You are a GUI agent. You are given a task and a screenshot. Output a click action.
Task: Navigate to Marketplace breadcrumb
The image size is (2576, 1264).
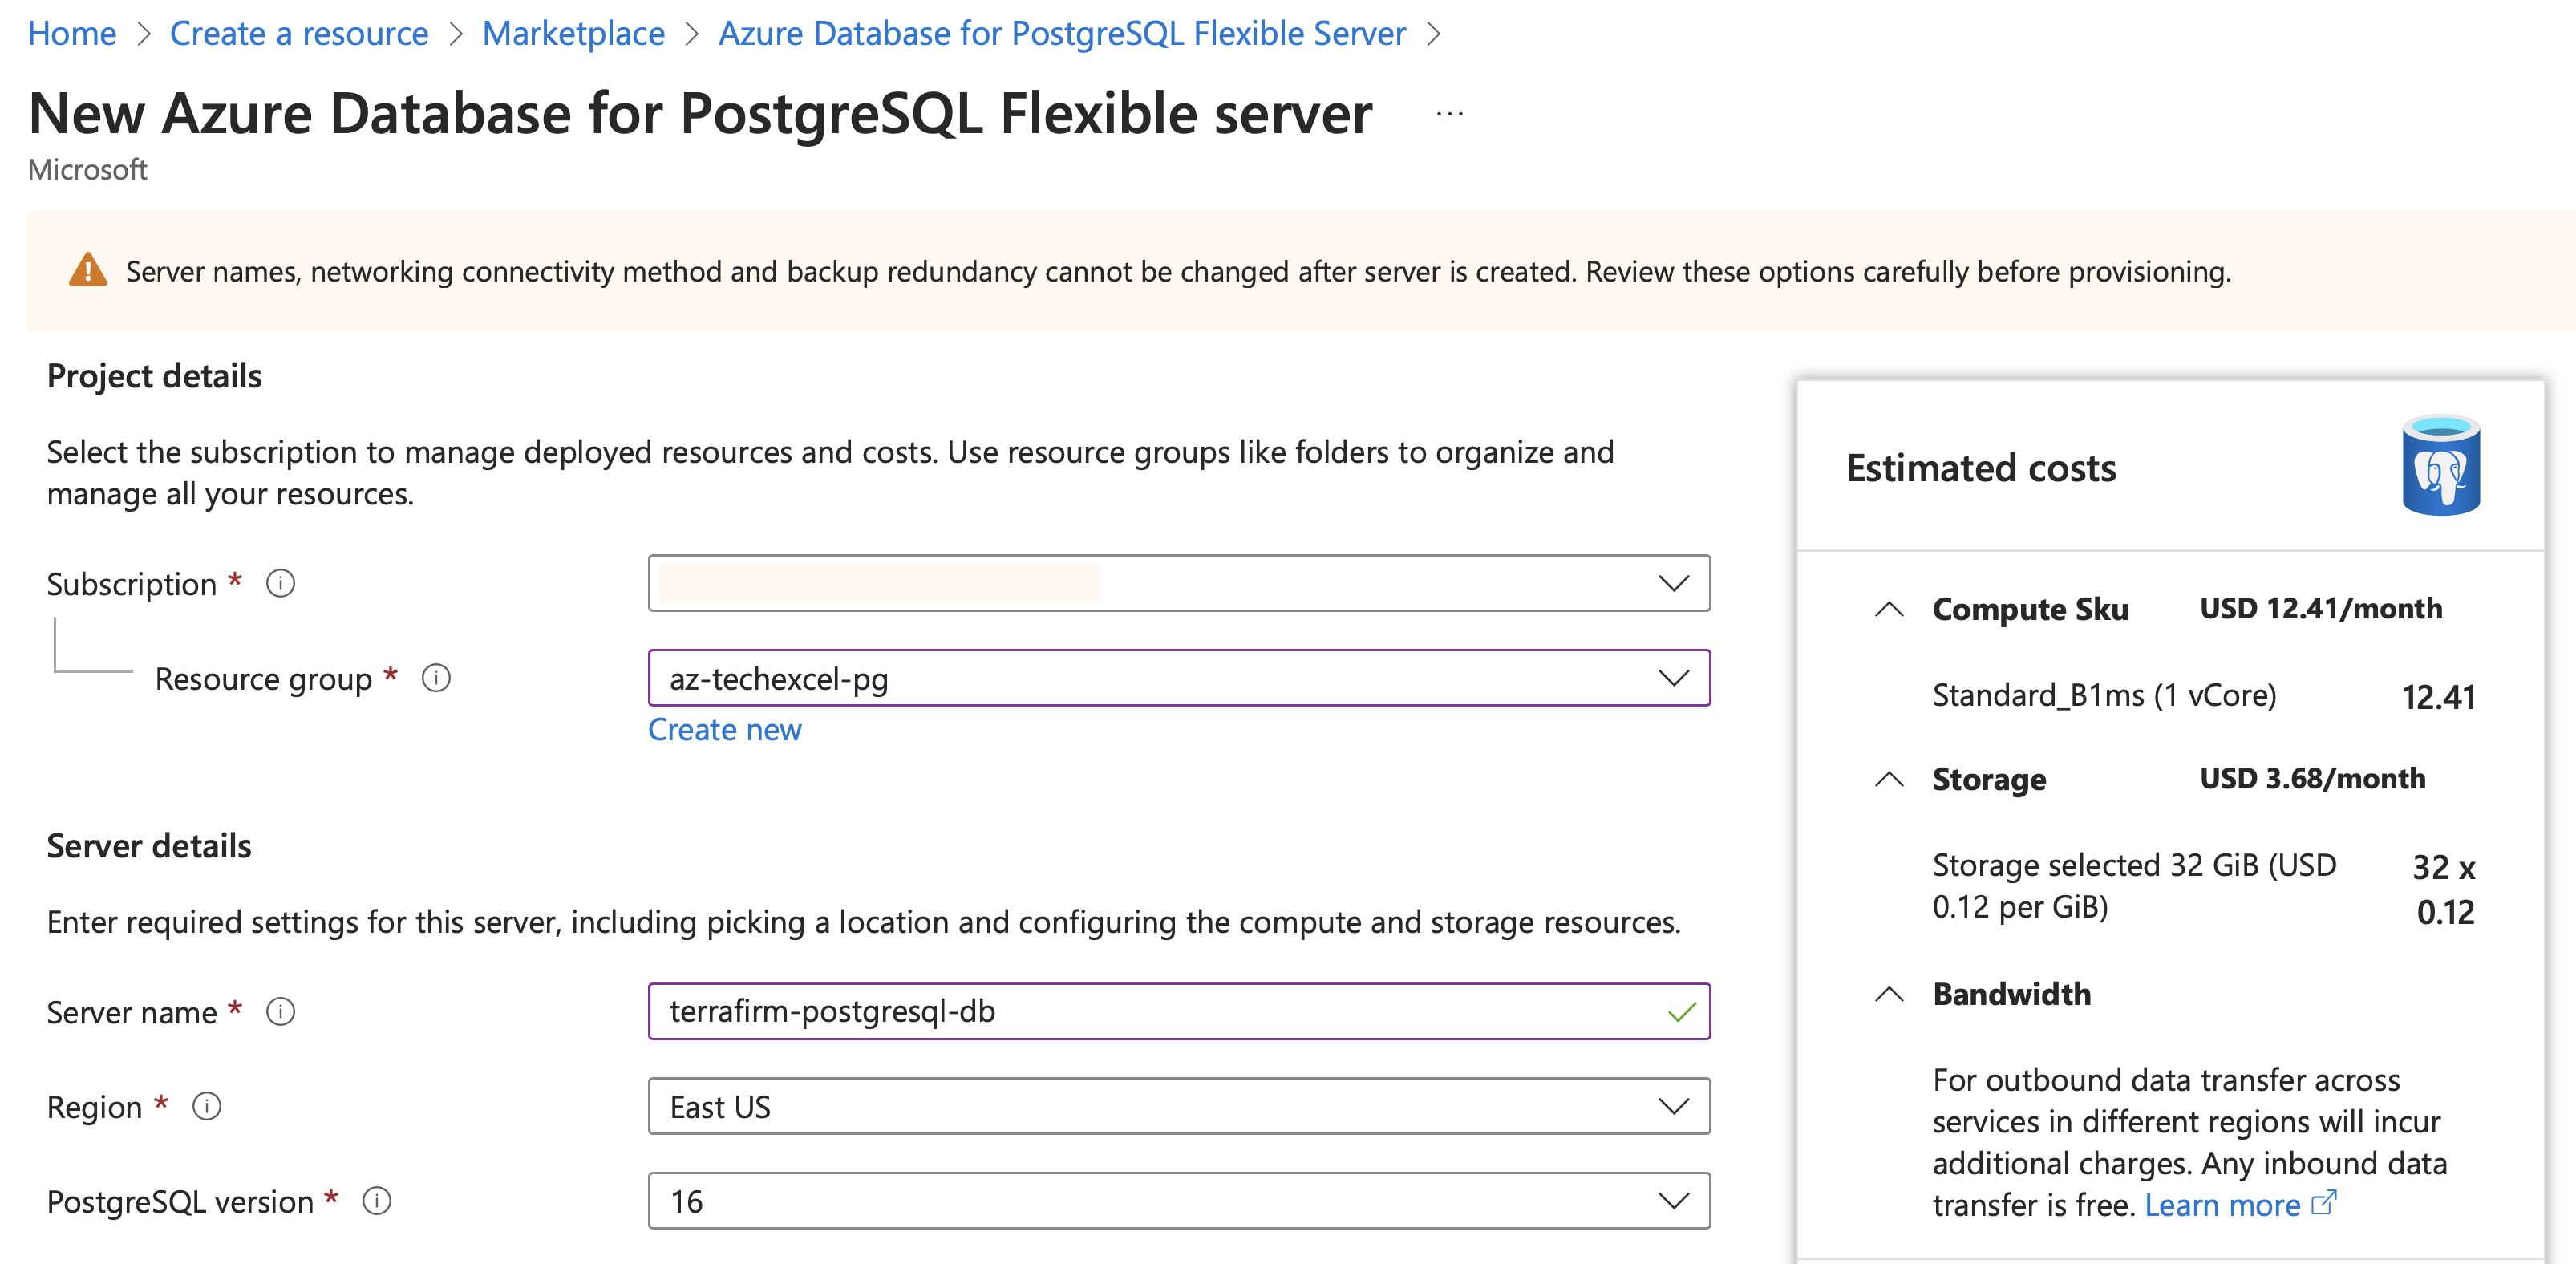(573, 34)
